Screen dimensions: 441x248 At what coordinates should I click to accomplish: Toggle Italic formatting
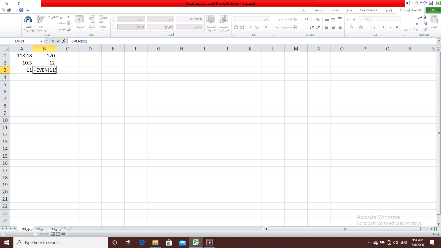click(x=391, y=27)
